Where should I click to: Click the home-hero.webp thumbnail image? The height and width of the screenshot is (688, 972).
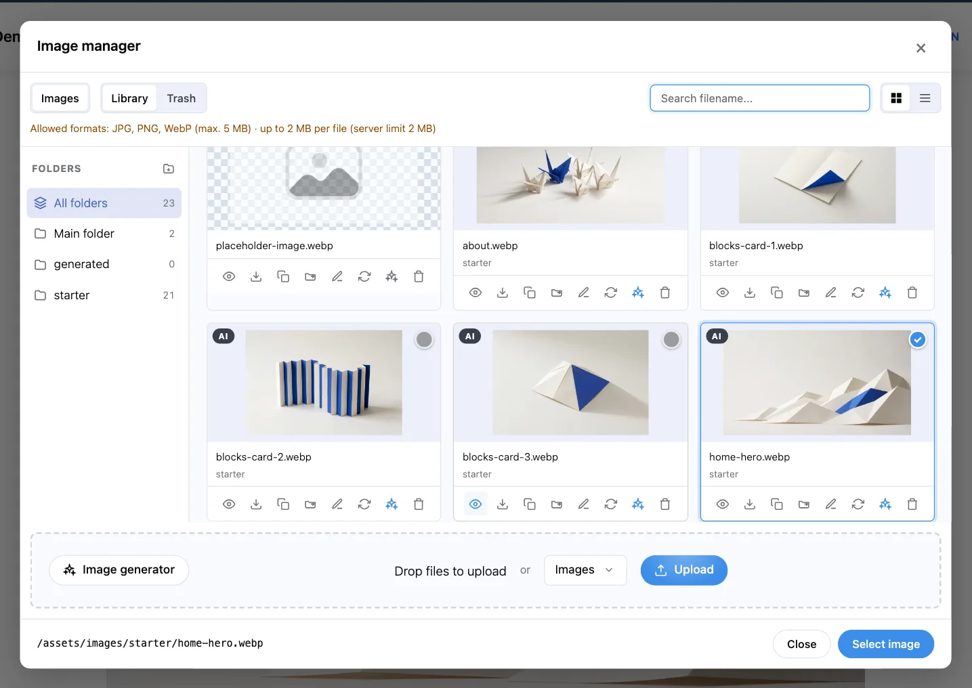coord(817,383)
